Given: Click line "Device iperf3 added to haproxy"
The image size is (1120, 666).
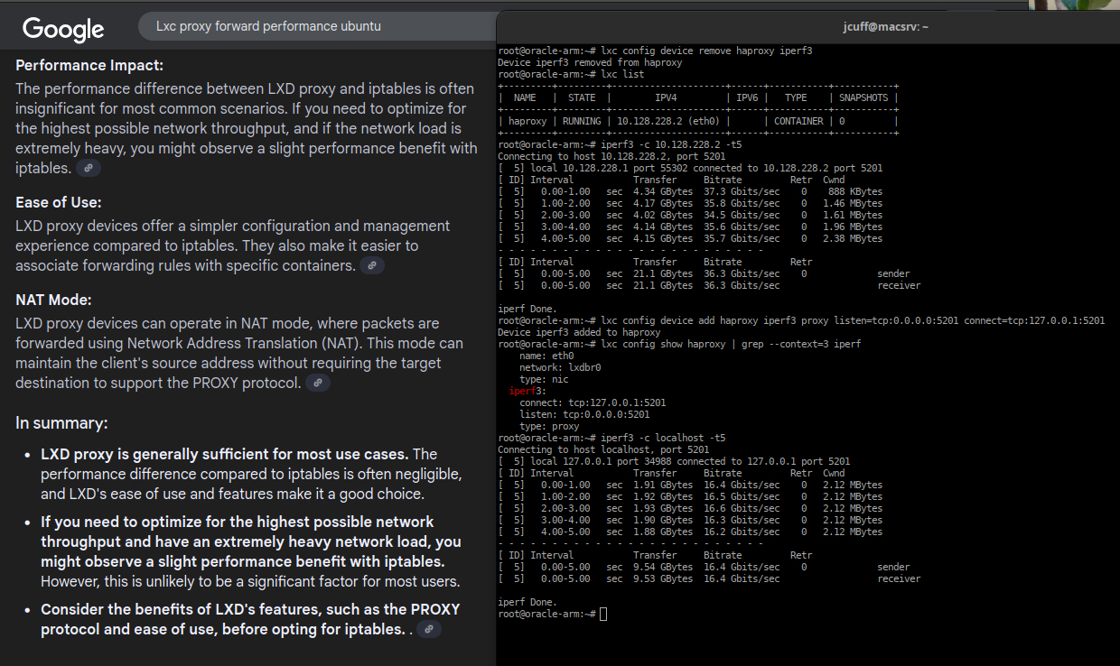Looking at the screenshot, I should click(x=579, y=332).
